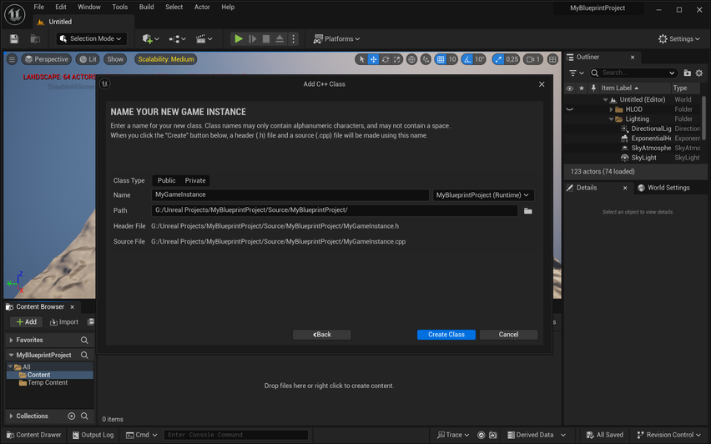711x444 pixels.
Task: Open the Perspective view mode dropdown
Action: tap(47, 59)
